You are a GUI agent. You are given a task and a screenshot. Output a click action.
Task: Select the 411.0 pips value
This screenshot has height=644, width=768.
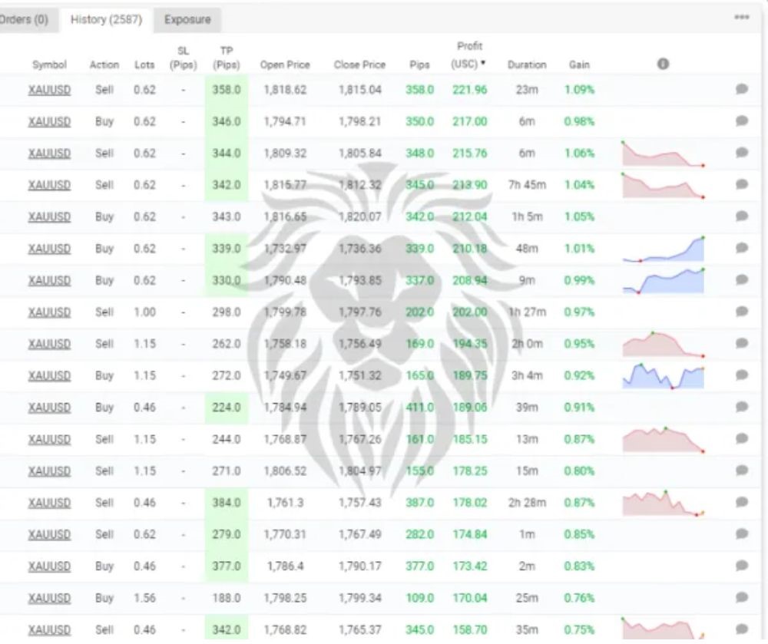420,408
